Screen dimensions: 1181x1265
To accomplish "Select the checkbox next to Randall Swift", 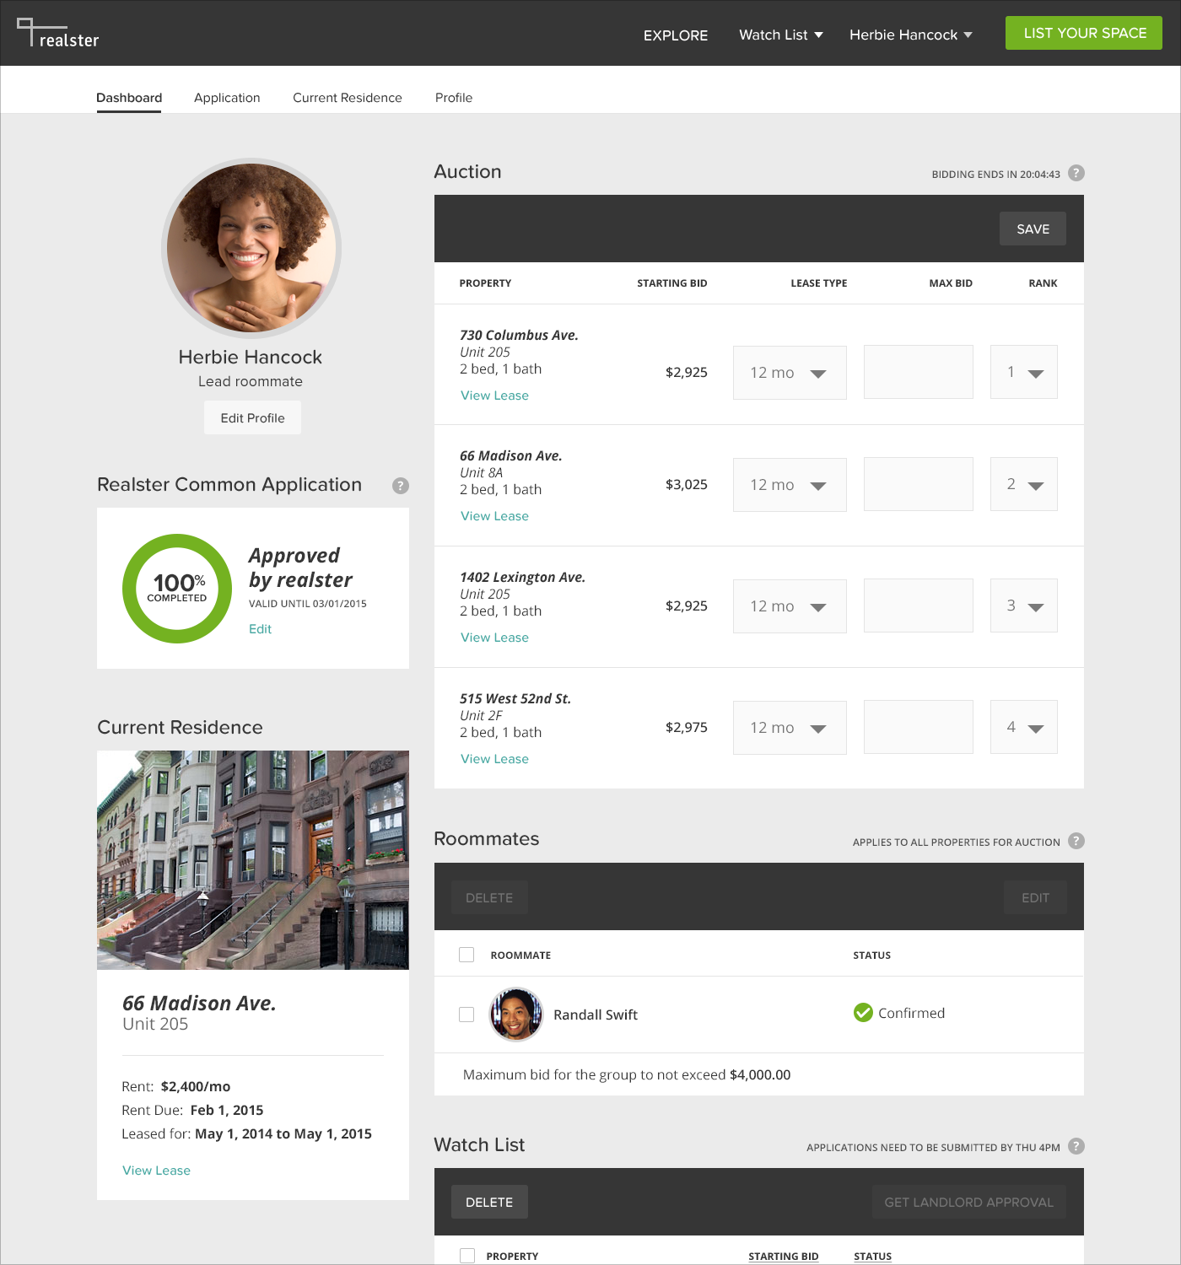I will click(x=466, y=1015).
